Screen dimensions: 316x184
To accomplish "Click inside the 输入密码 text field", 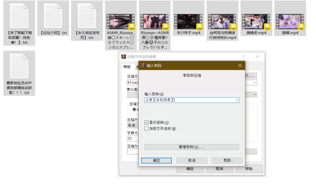I will (190, 100).
